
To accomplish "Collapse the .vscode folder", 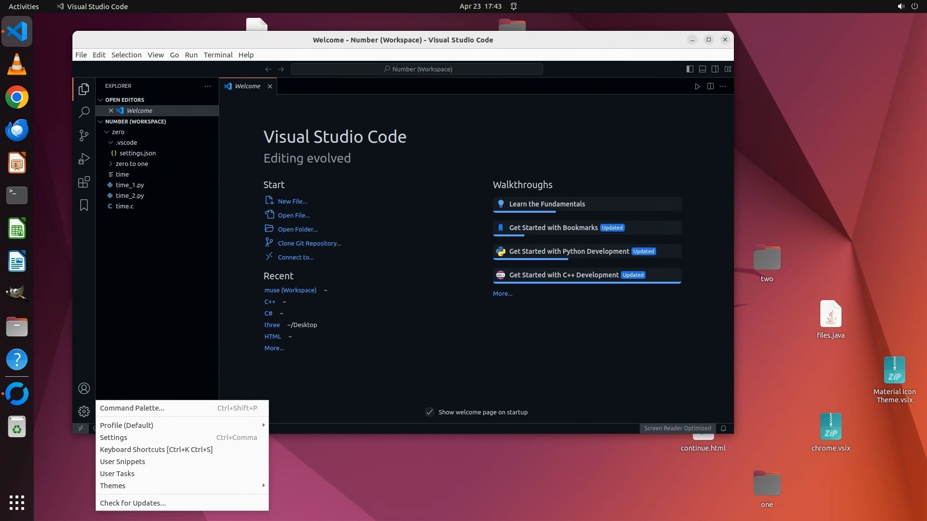I will pyautogui.click(x=126, y=142).
